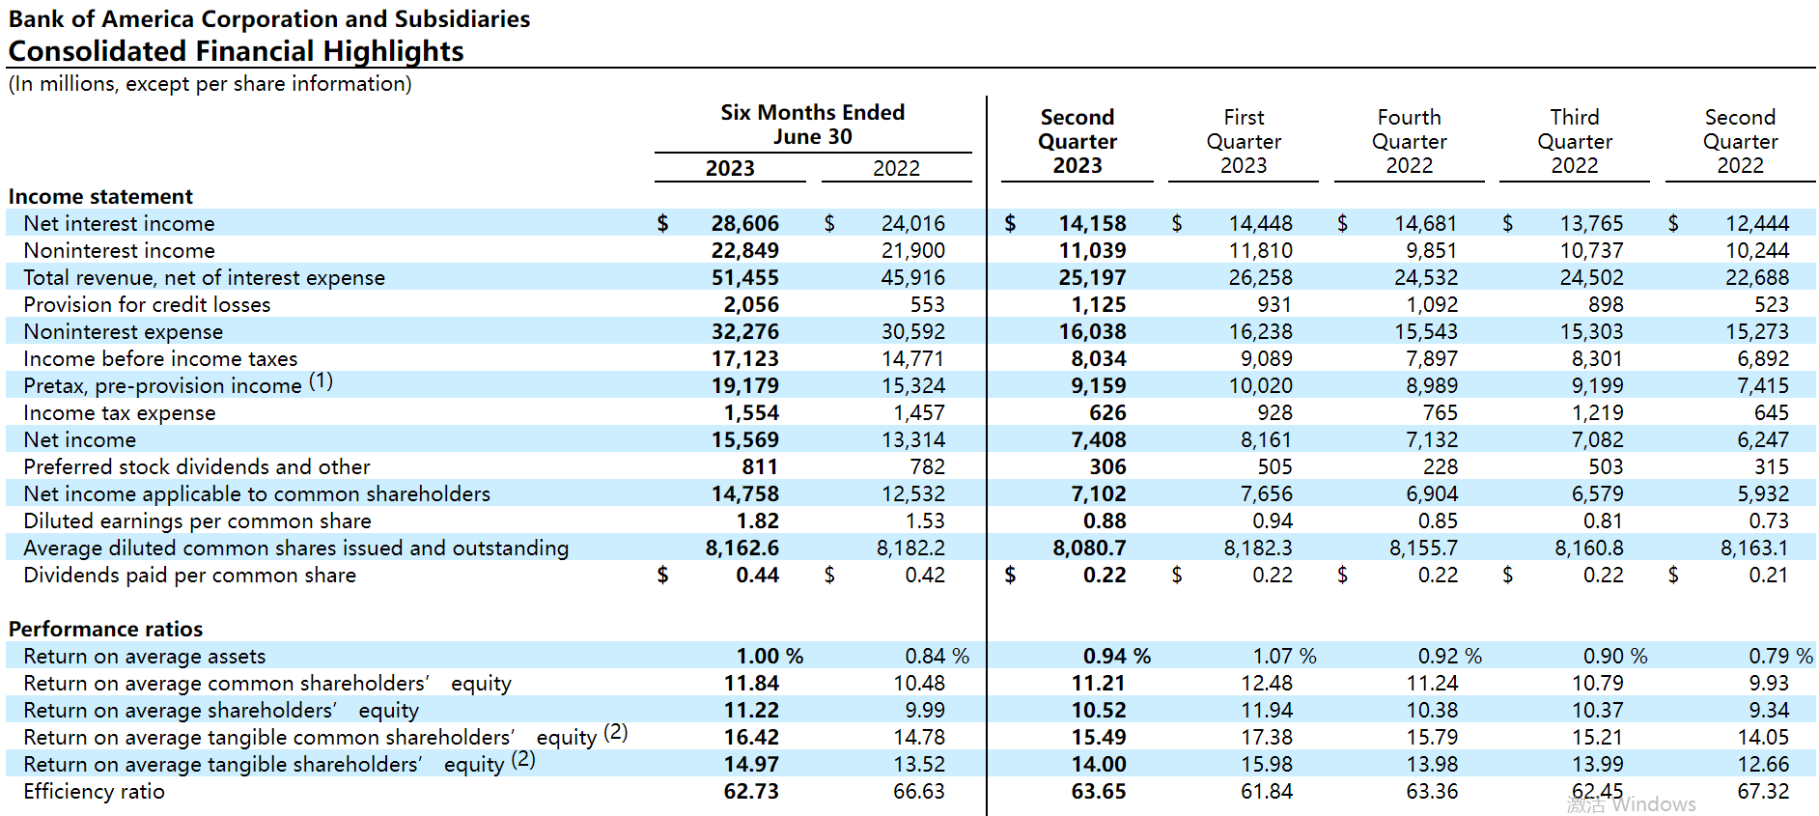This screenshot has height=816, width=1819.
Task: Select the 7,408 quarterly net income value
Action: click(1099, 439)
